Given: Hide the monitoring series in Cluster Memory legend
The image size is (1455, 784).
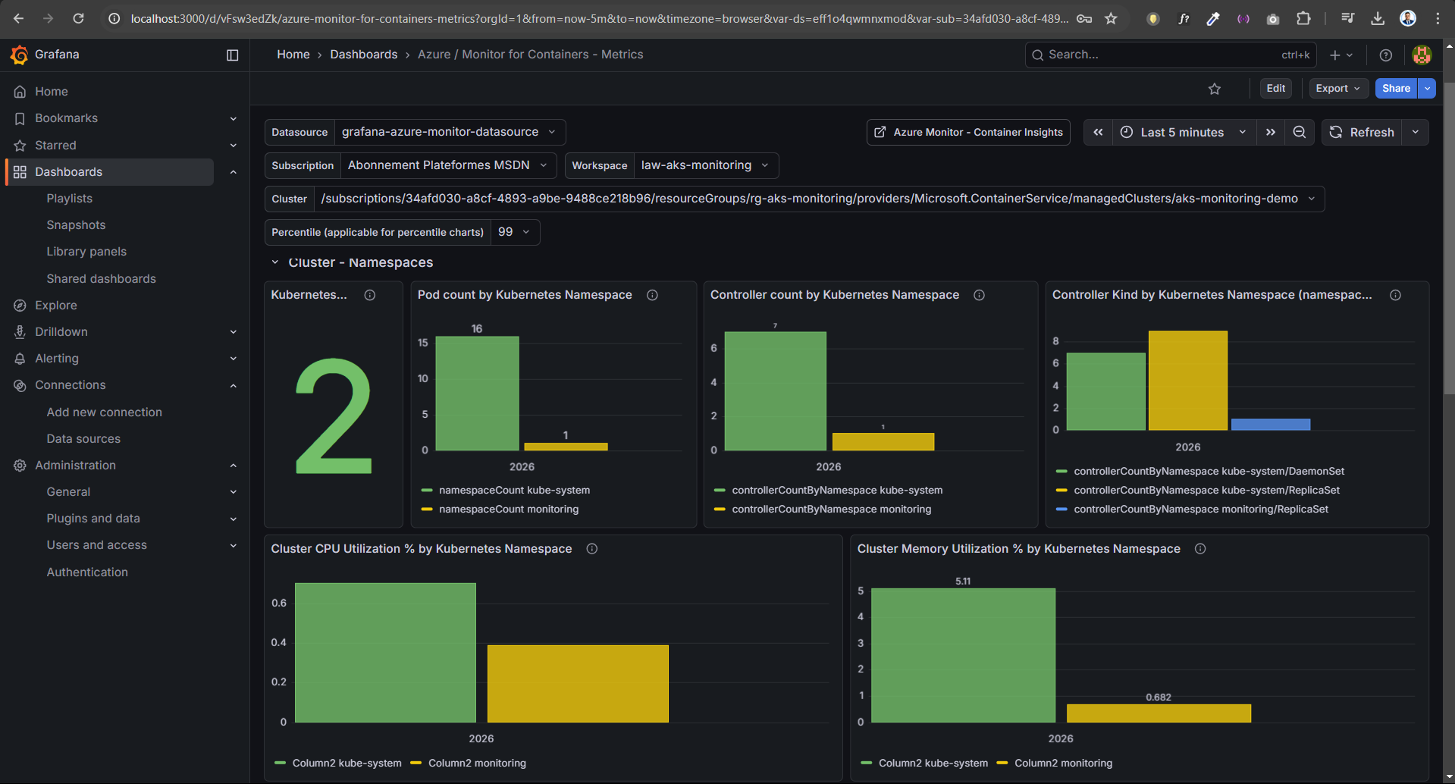Looking at the screenshot, I should pos(1062,763).
